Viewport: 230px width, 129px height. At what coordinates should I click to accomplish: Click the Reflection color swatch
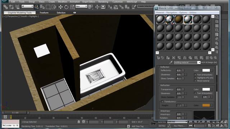tap(206, 70)
